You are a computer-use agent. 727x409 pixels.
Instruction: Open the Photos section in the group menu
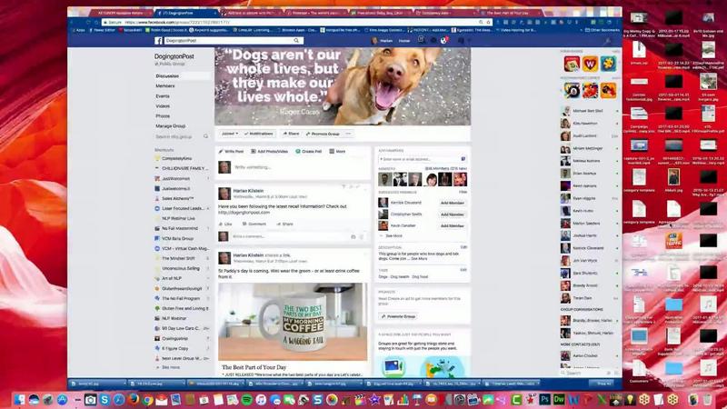coord(163,116)
